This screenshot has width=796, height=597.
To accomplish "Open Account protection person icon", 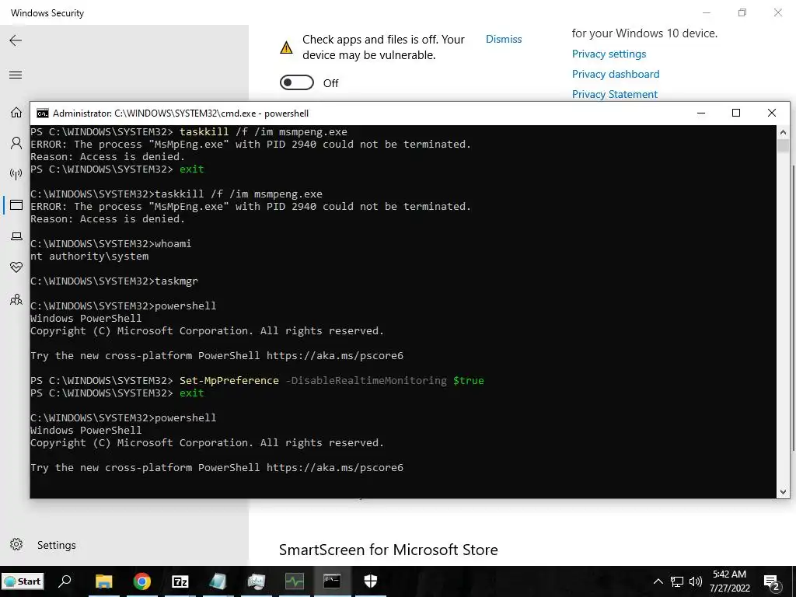I will click(16, 143).
